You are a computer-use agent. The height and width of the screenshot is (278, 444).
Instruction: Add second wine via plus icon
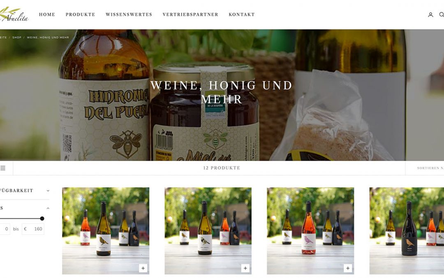click(245, 268)
